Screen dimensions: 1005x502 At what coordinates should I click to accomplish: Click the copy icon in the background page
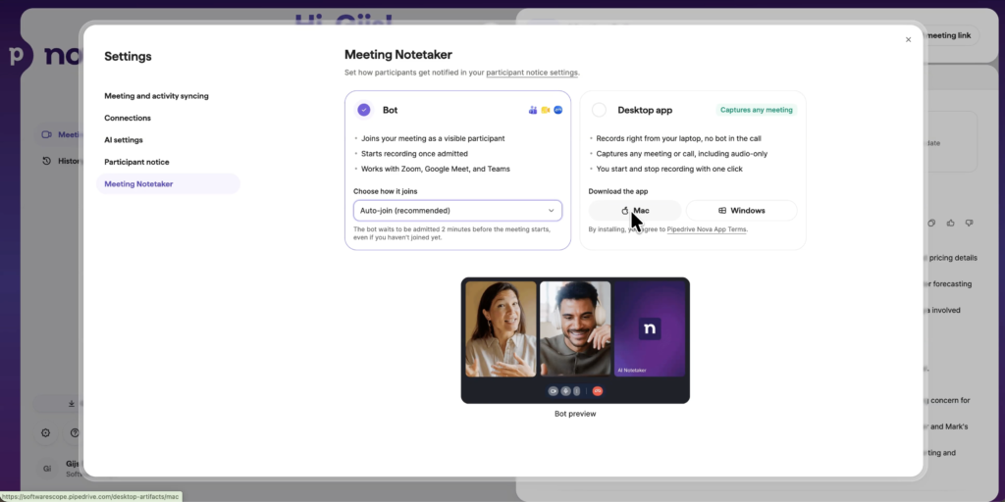click(932, 223)
